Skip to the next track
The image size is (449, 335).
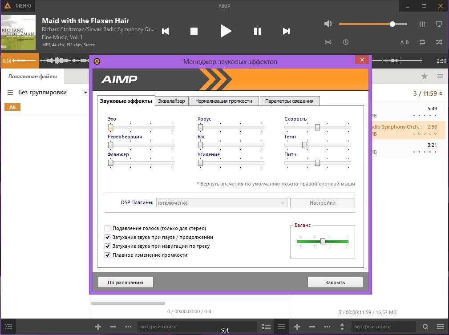(286, 31)
